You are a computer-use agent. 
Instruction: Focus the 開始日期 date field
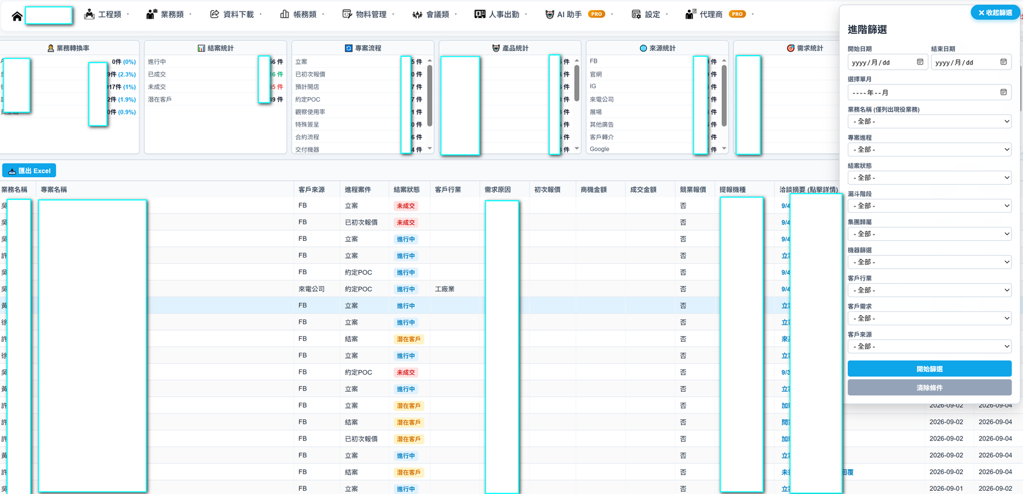887,63
